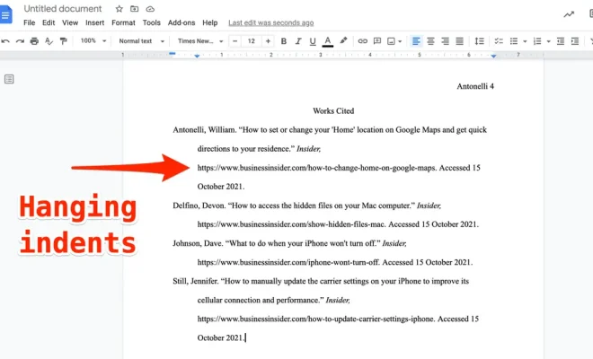
Task: Toggle underline formatting
Action: coord(313,41)
